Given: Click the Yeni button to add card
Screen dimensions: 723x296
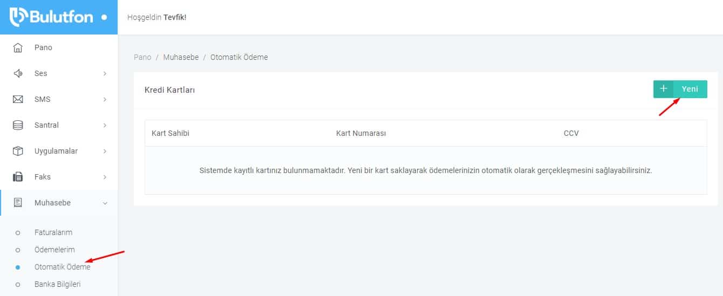Looking at the screenshot, I should click(680, 89).
